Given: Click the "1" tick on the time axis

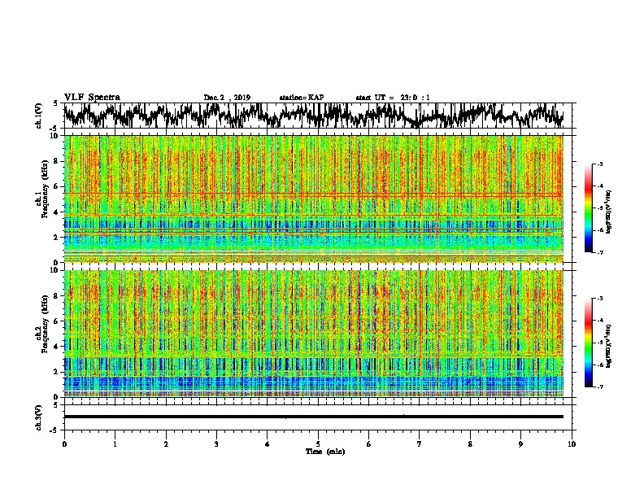Looking at the screenshot, I should [115, 444].
